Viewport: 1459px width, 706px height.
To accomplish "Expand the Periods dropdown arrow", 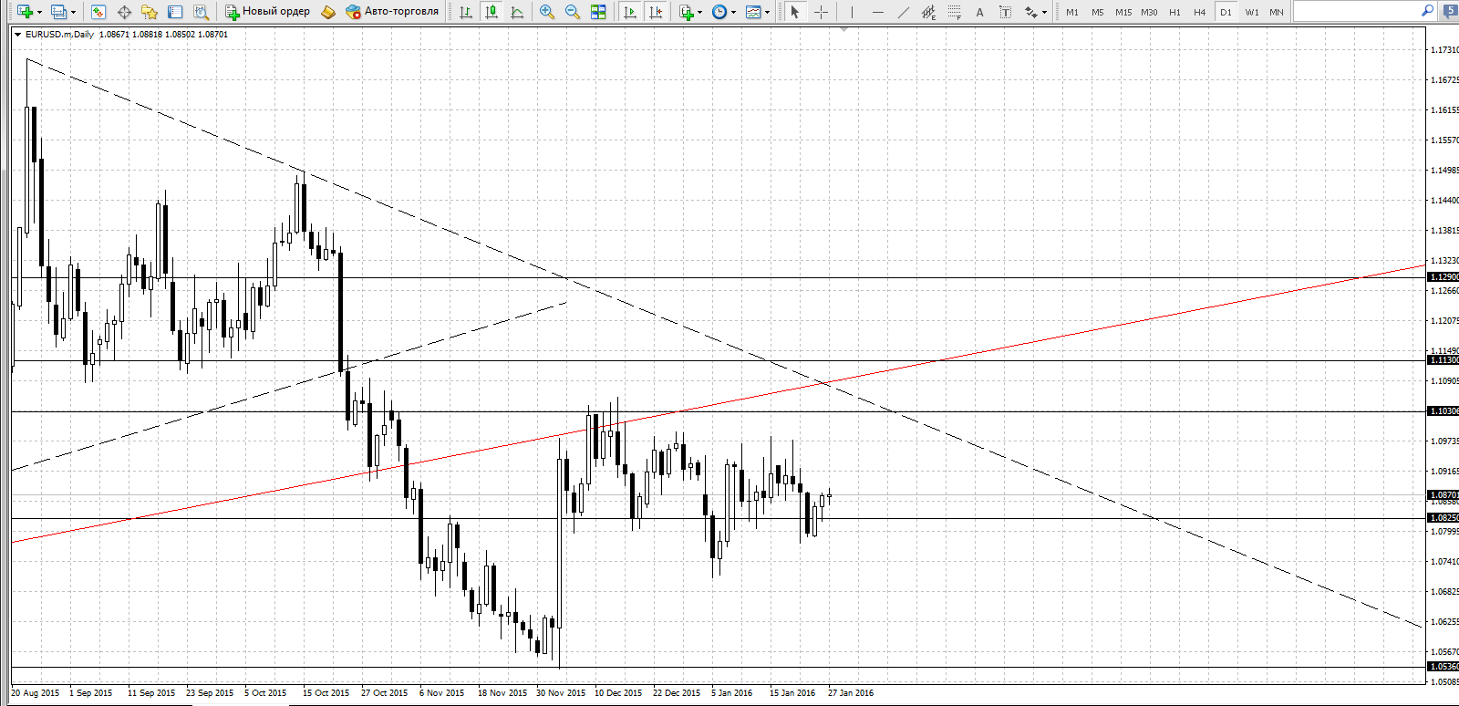I will (733, 12).
